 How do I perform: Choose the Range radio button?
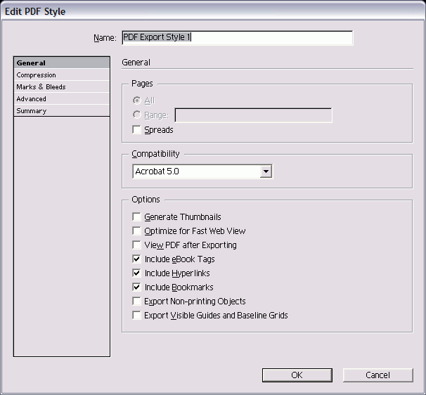pos(137,115)
